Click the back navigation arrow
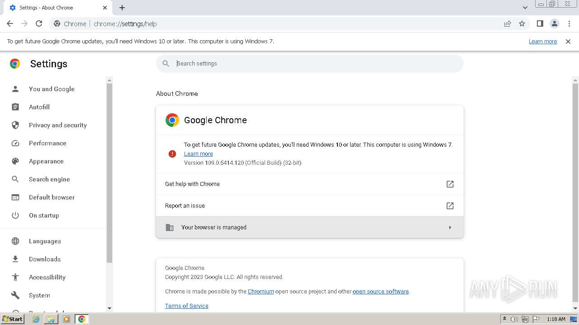This screenshot has width=579, height=325. (x=10, y=23)
